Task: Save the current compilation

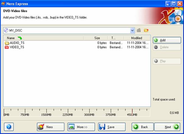Action: coord(111,127)
